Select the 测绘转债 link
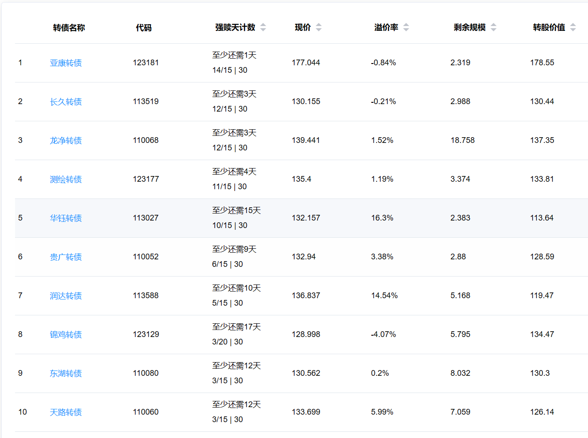Image resolution: width=588 pixels, height=438 pixels. click(x=66, y=180)
